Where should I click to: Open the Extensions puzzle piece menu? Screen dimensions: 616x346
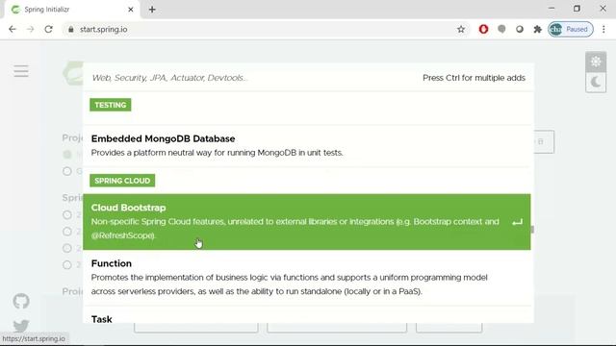click(537, 29)
